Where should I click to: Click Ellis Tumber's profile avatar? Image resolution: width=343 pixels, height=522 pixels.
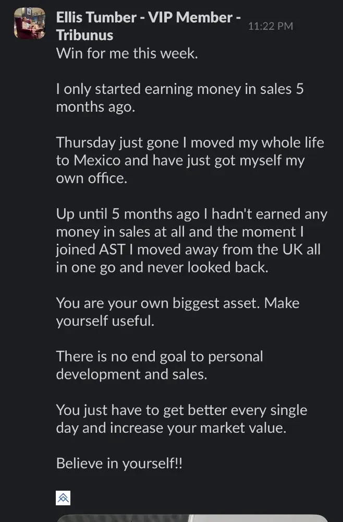pyautogui.click(x=30, y=24)
